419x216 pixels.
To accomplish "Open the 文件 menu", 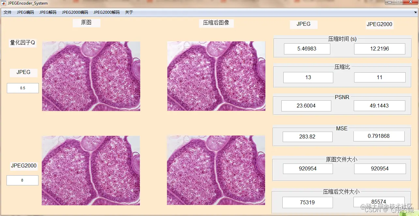I will click(x=7, y=12).
